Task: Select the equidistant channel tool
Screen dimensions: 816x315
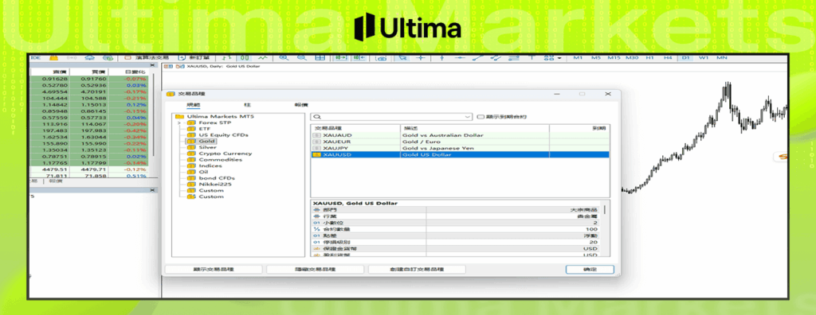Action: [x=496, y=58]
